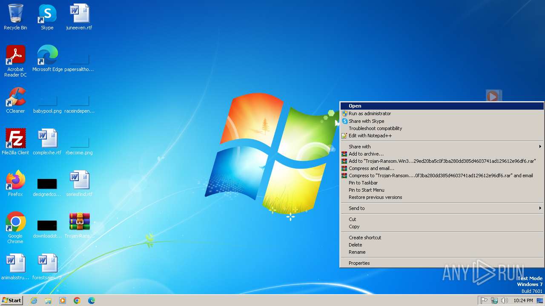545x306 pixels.
Task: Choose Pin to Taskbar
Action: click(442, 183)
